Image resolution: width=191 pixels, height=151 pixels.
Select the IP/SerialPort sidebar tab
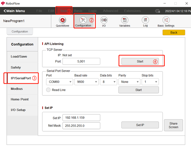click(21, 78)
